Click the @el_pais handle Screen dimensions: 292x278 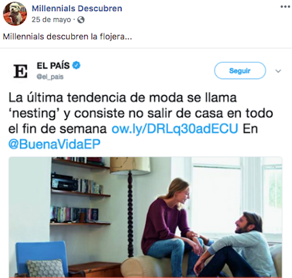pos(50,77)
